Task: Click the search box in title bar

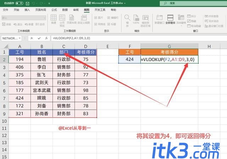Action: [193, 3]
